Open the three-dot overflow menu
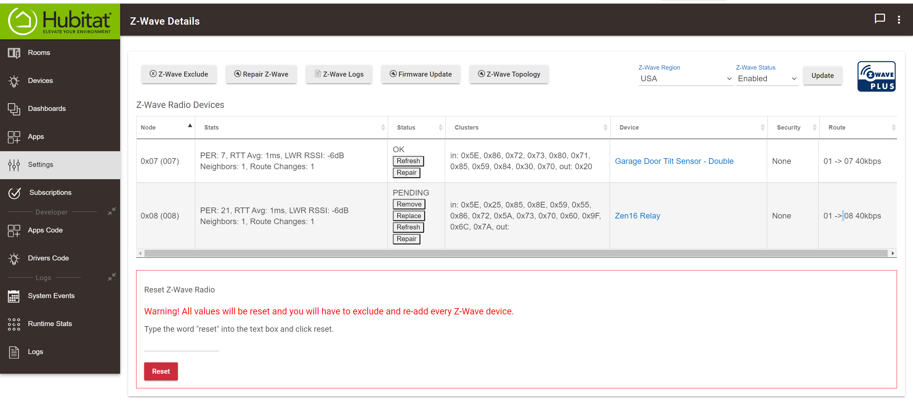 898,19
